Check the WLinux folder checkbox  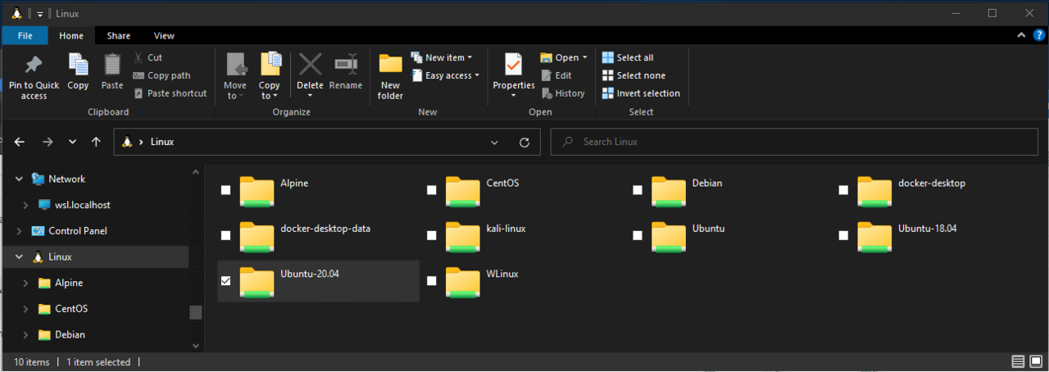tap(431, 281)
